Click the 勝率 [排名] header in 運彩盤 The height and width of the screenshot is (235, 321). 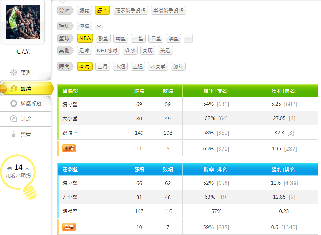pos(216,169)
